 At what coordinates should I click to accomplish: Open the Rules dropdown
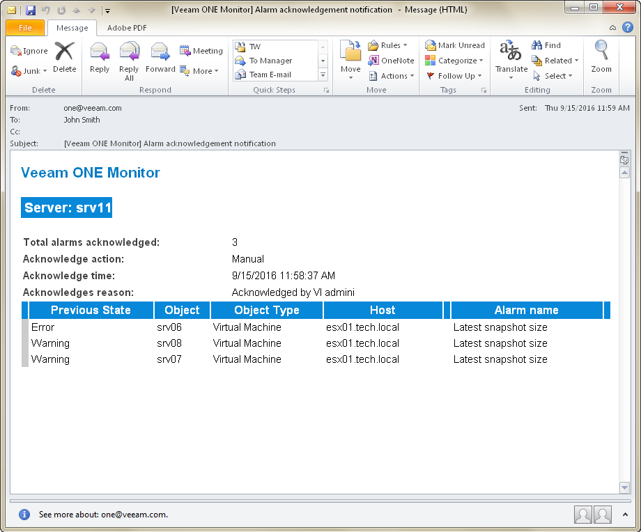[x=387, y=45]
